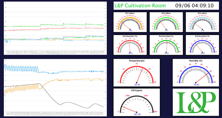Click the Soil Humidity2 (%) label
The width and height of the screenshot is (222, 118).
(166, 36)
